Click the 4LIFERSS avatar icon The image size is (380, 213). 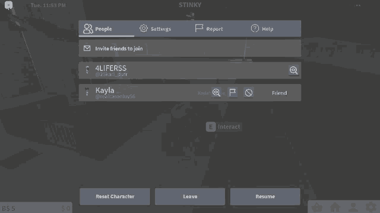pos(87,70)
